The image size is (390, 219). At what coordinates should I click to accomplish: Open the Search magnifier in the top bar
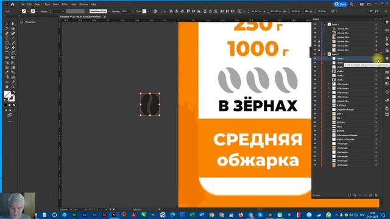click(351, 4)
